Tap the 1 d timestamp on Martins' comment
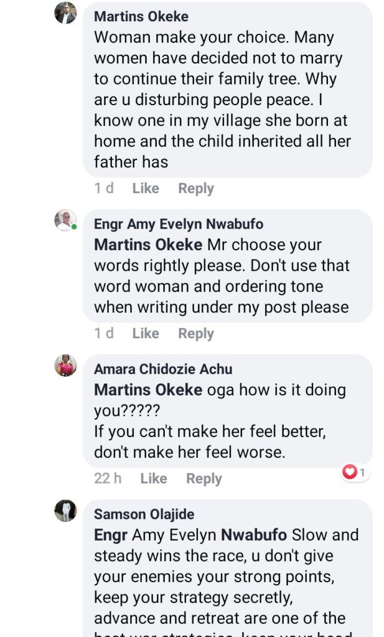384x637 pixels. coord(104,188)
